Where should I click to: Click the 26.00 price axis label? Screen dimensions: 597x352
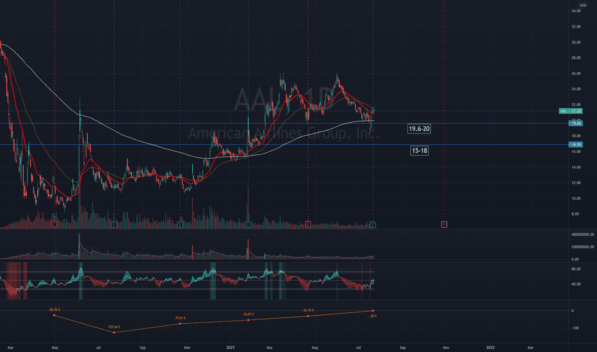pos(576,74)
